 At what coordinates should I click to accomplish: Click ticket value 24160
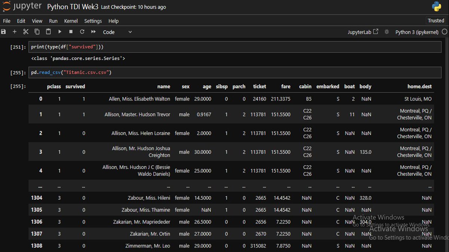[259, 99]
